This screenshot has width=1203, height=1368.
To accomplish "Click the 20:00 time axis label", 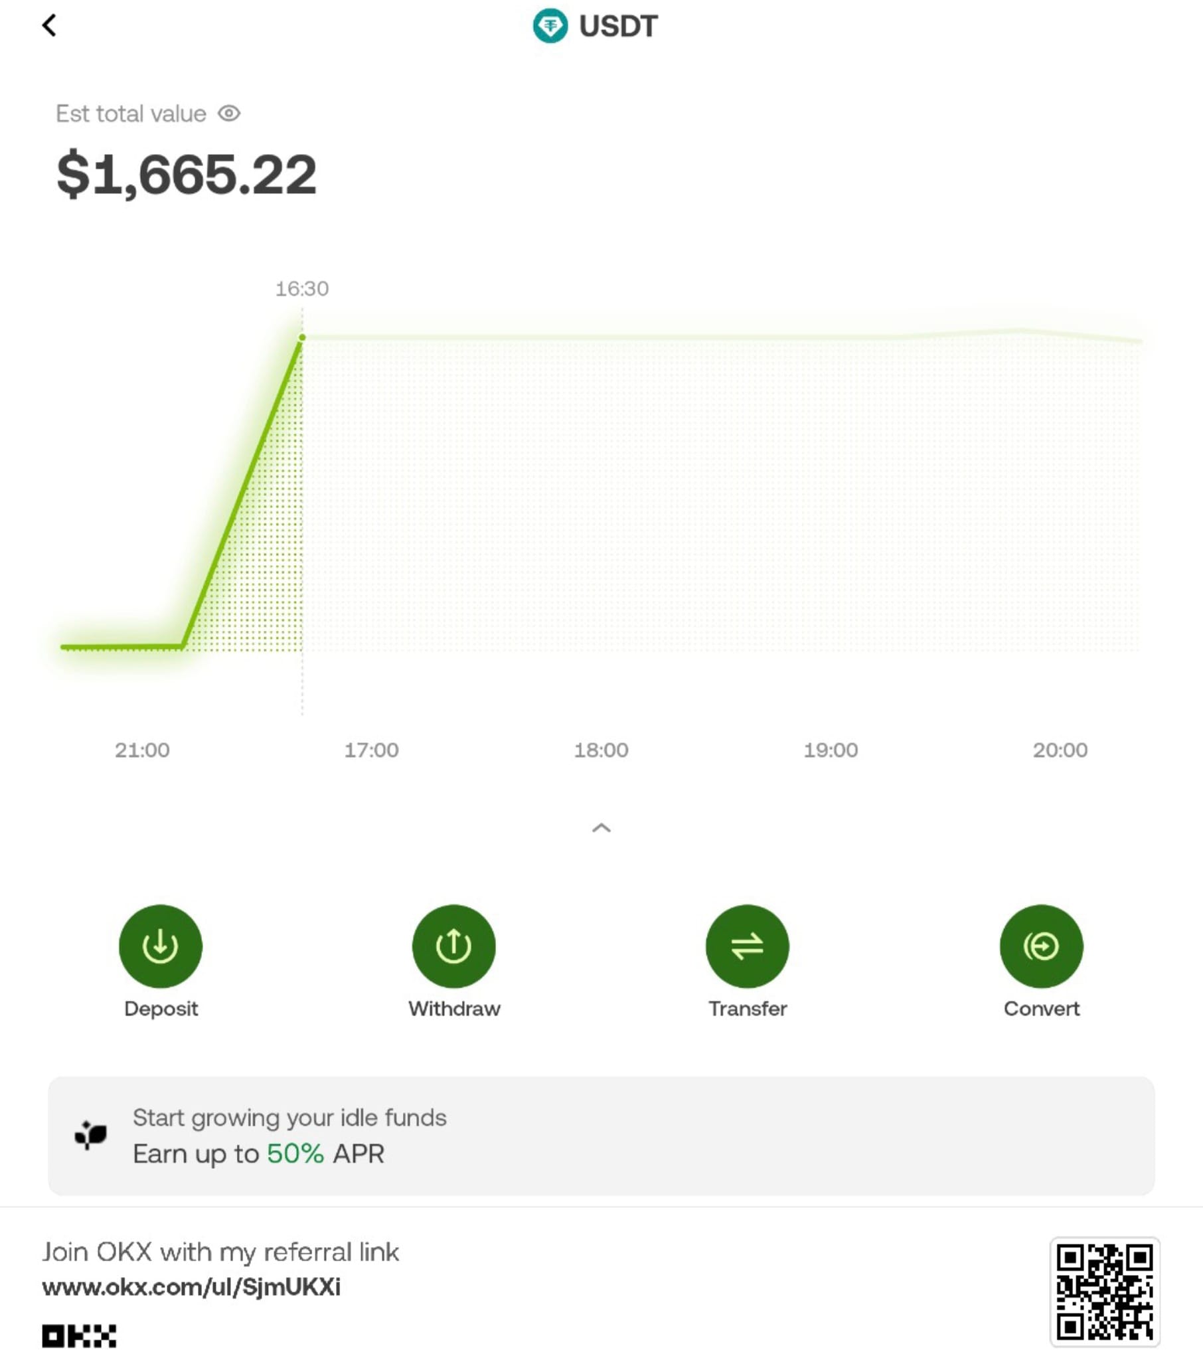I will coord(1060,750).
